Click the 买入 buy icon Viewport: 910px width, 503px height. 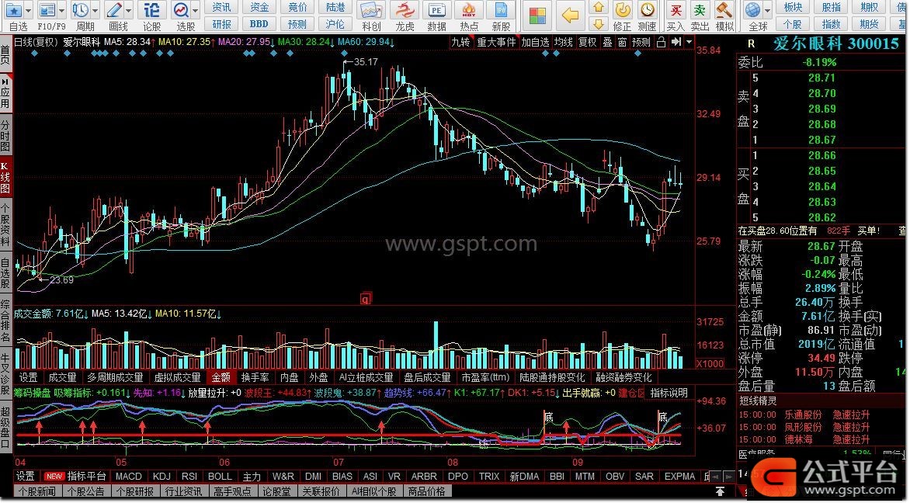(676, 10)
